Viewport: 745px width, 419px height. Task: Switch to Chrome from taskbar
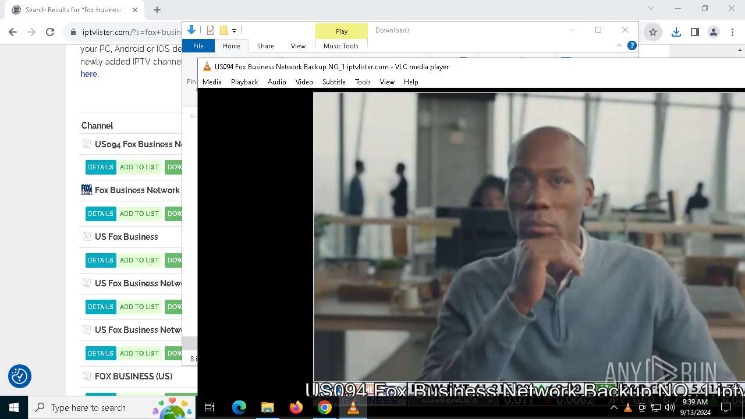(x=324, y=407)
